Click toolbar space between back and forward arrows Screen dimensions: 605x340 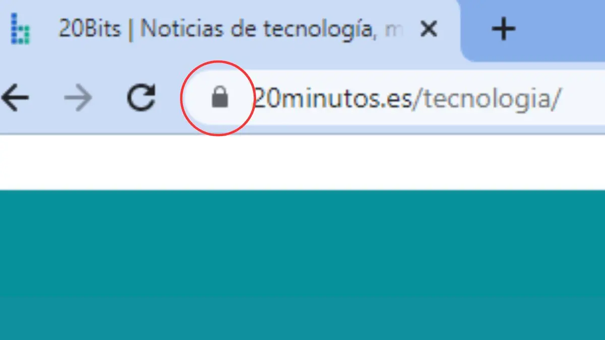[46, 98]
